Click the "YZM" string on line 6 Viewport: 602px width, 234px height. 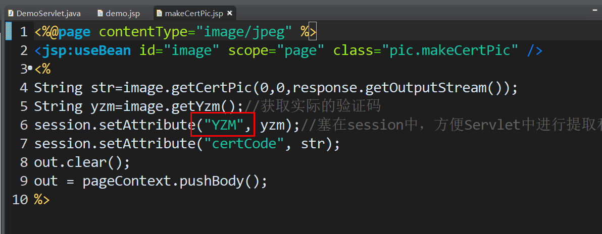(x=225, y=125)
